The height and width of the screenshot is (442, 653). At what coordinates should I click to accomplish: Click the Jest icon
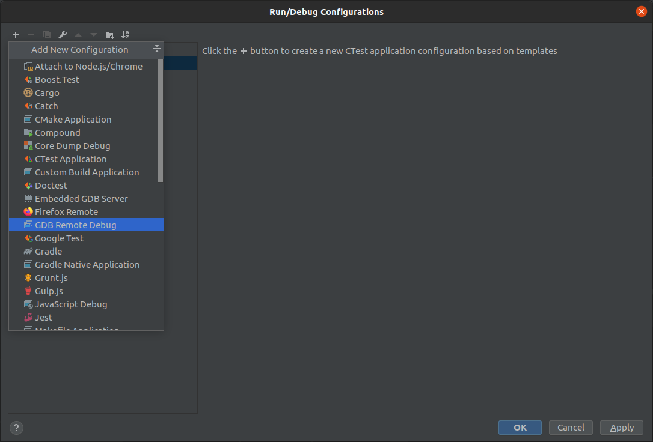28,317
